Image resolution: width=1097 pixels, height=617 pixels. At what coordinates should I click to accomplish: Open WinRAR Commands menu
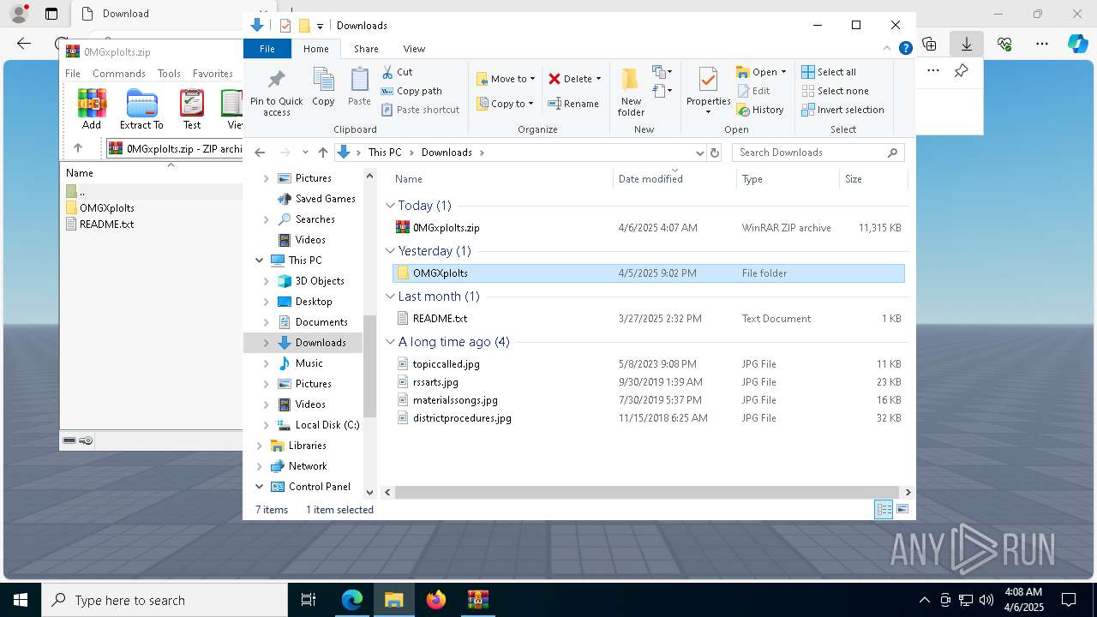(119, 74)
